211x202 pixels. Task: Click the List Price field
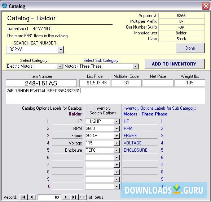[x=94, y=83]
